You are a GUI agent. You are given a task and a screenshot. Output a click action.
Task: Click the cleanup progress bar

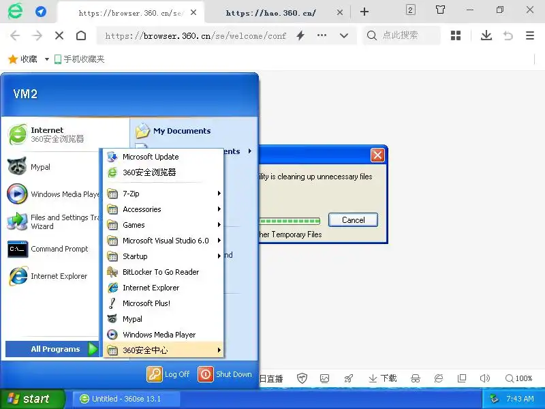290,221
